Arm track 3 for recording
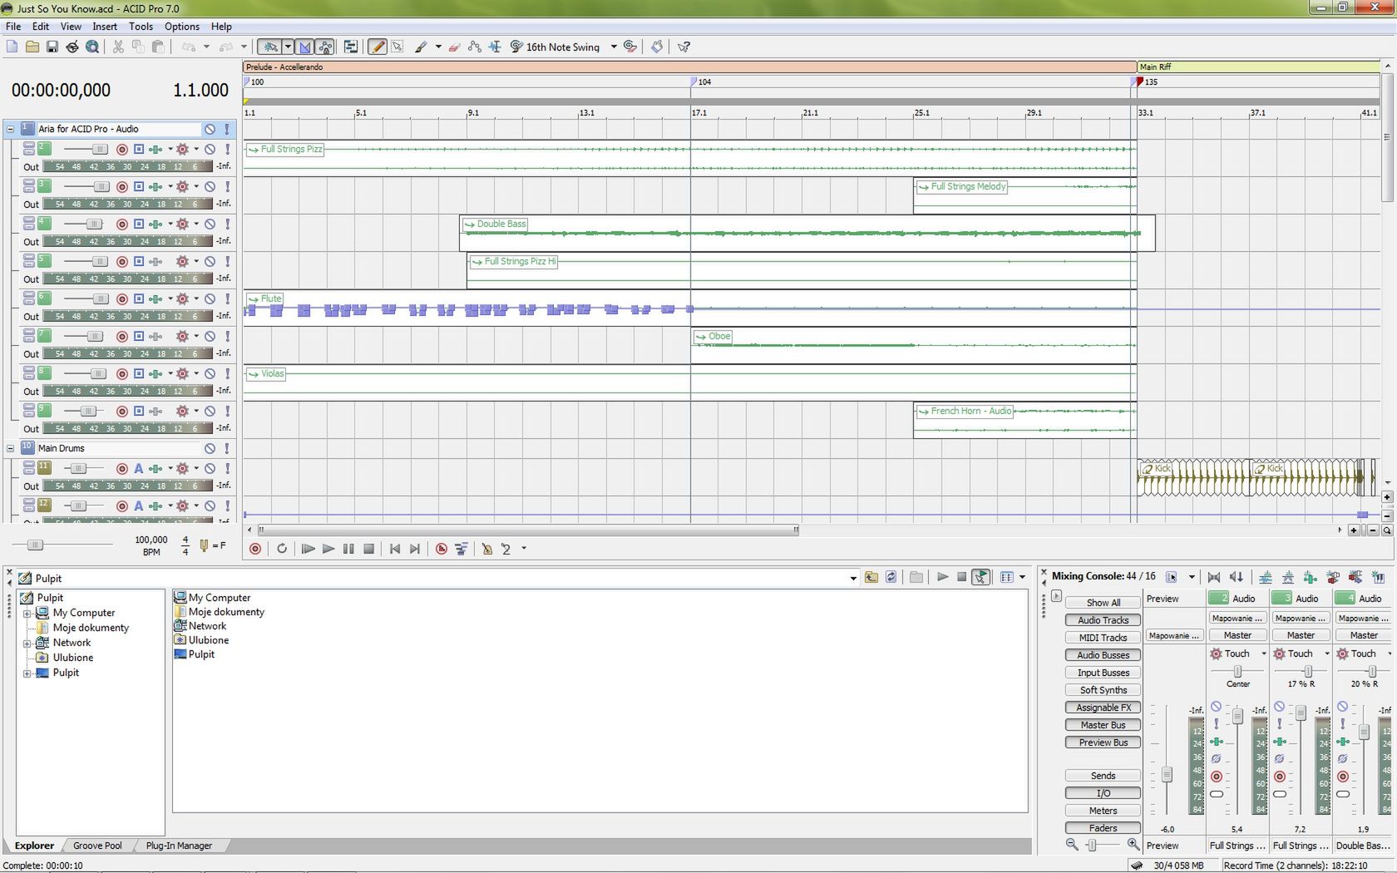The image size is (1397, 873). click(x=122, y=186)
